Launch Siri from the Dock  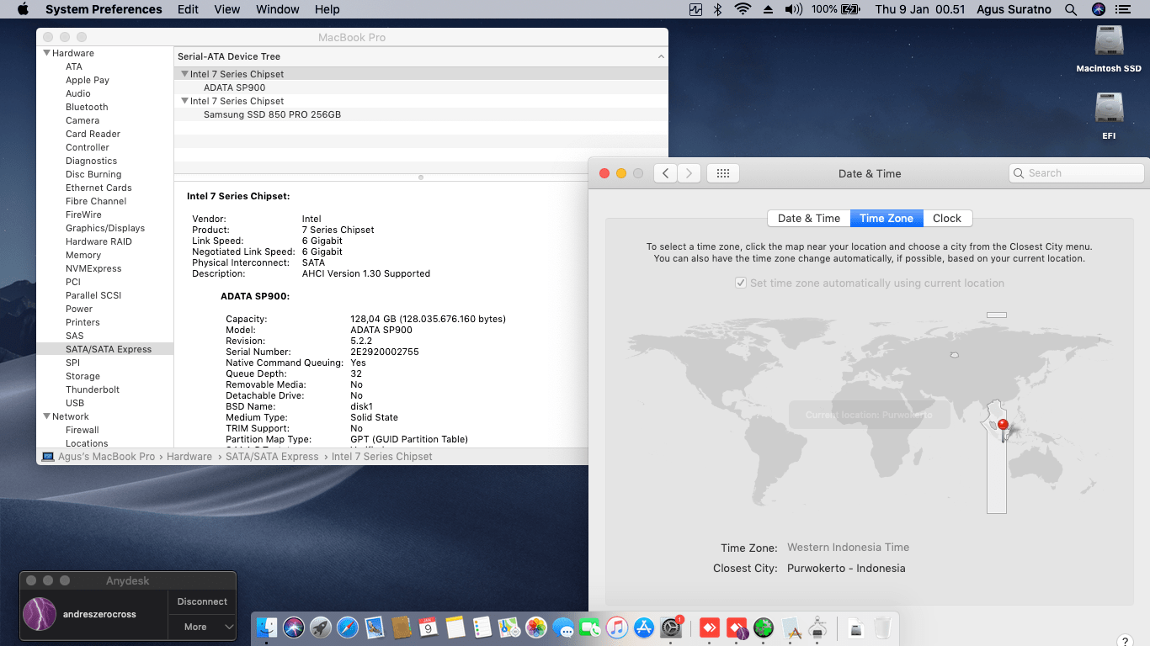(x=294, y=627)
